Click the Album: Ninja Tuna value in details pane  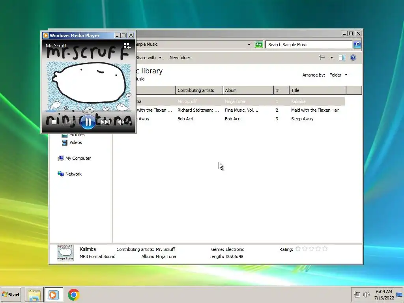click(166, 256)
